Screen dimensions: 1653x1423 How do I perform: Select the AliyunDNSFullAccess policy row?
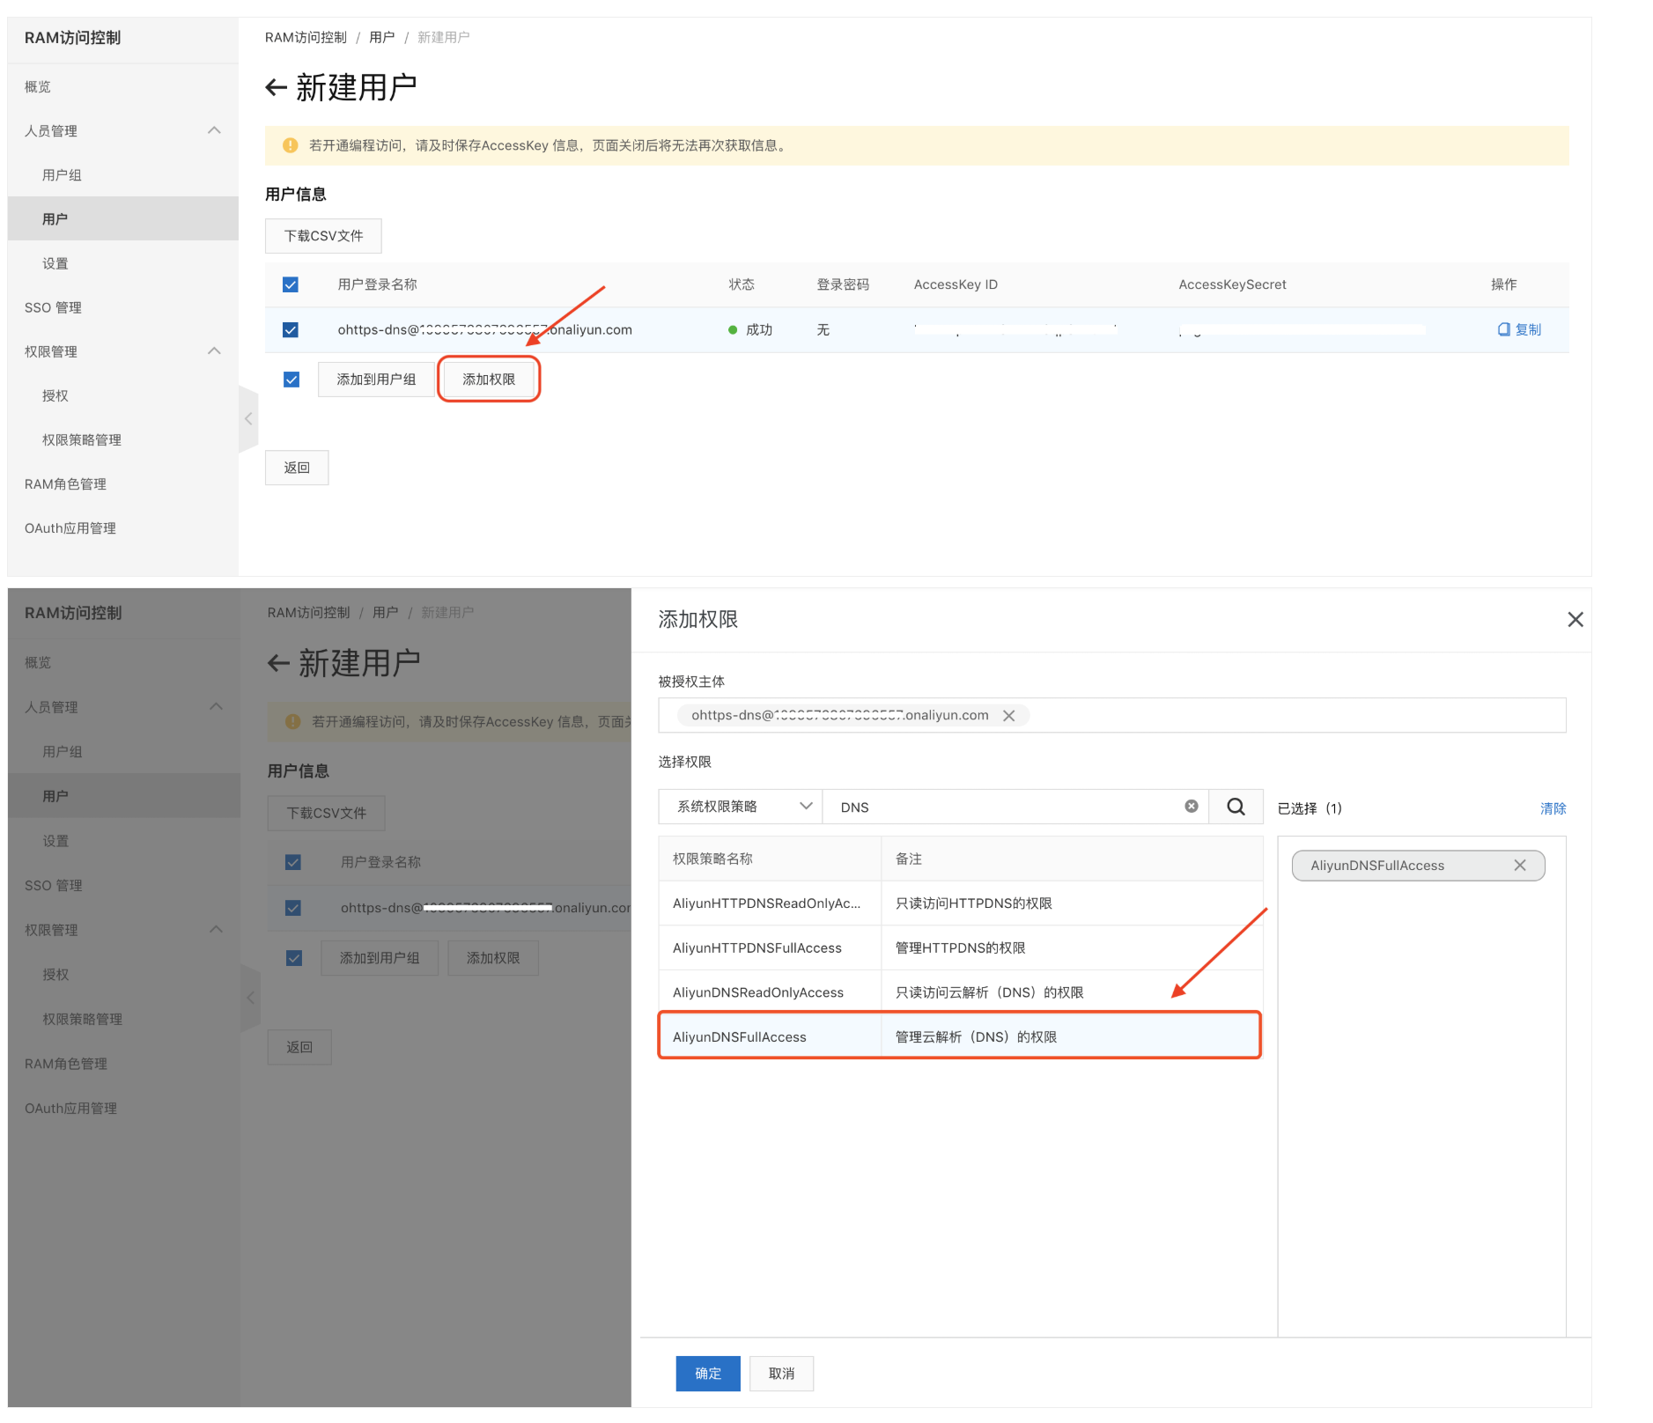[959, 1036]
